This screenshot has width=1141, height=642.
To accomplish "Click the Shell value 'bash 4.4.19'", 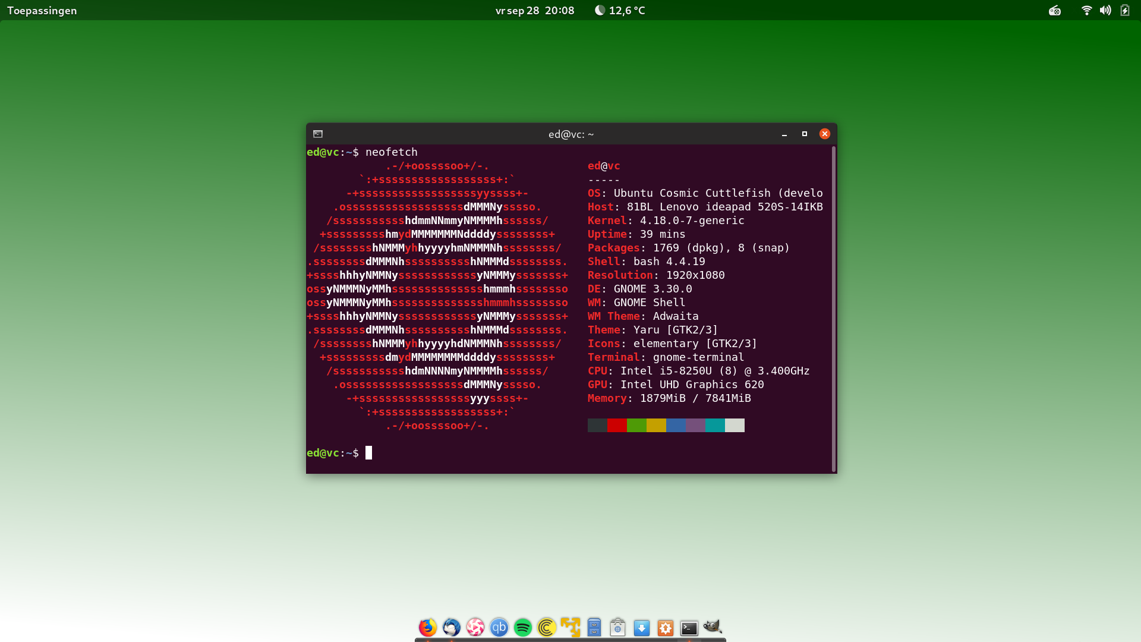I will pos(669,262).
